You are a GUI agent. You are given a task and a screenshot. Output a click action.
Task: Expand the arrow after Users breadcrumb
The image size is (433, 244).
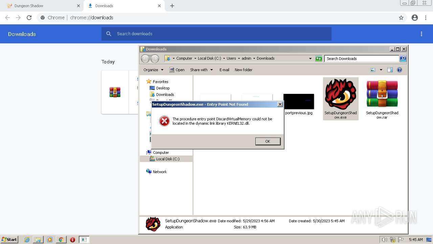coord(239,58)
